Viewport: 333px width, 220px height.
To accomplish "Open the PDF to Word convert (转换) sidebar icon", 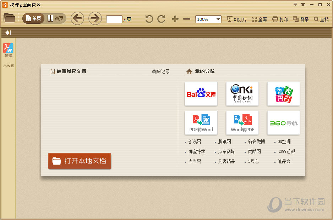I will 8,50.
